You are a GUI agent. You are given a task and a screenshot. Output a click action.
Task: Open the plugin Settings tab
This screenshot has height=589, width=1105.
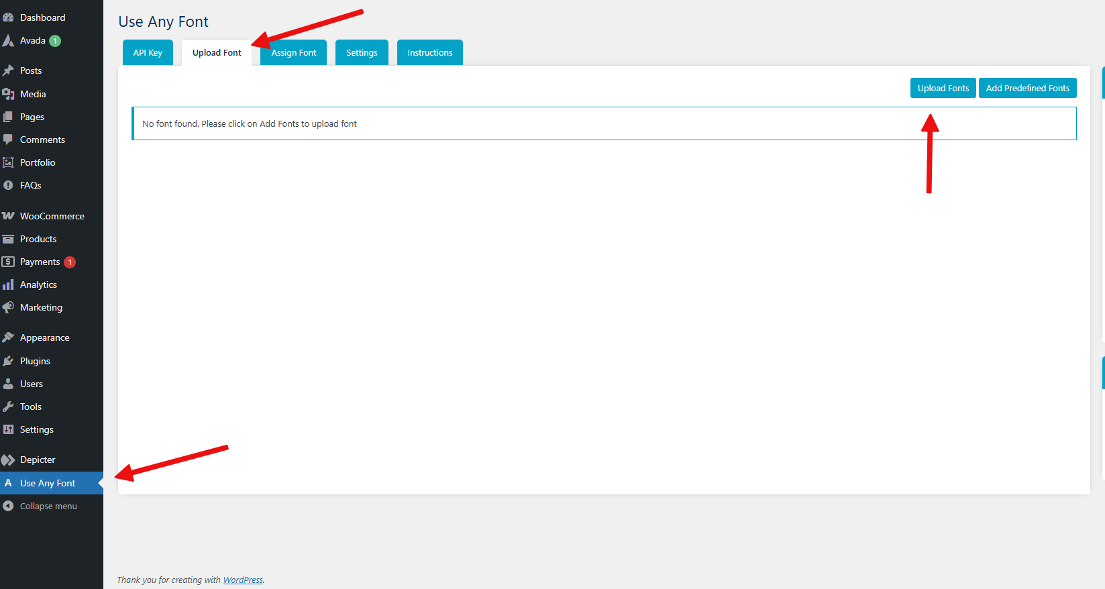362,52
